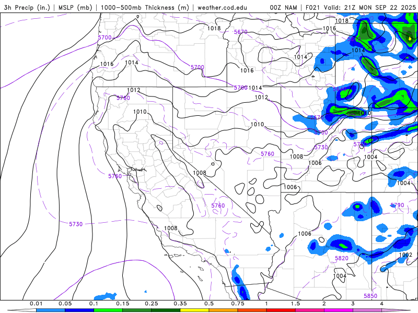Click the light blue 0.01 precipitation swatch
This screenshot has width=418, height=313.
coord(50,310)
